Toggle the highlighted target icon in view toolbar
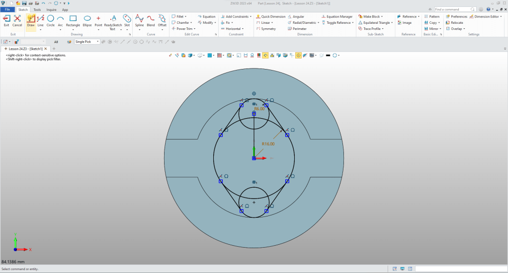 [298, 55]
